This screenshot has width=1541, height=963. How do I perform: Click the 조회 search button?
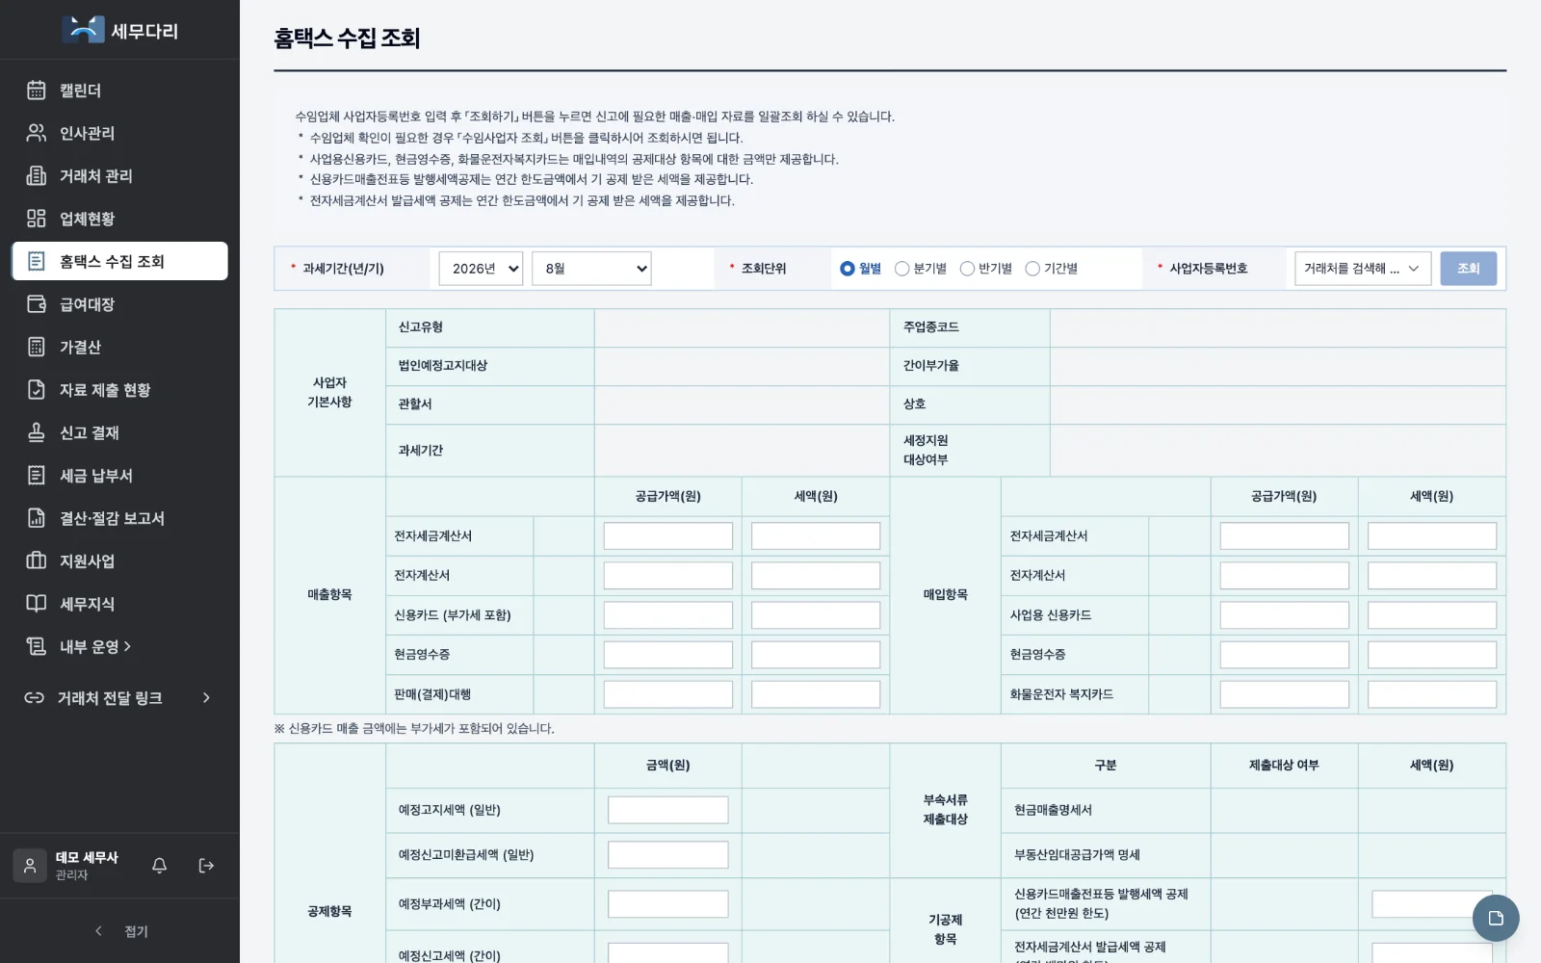[x=1469, y=269]
